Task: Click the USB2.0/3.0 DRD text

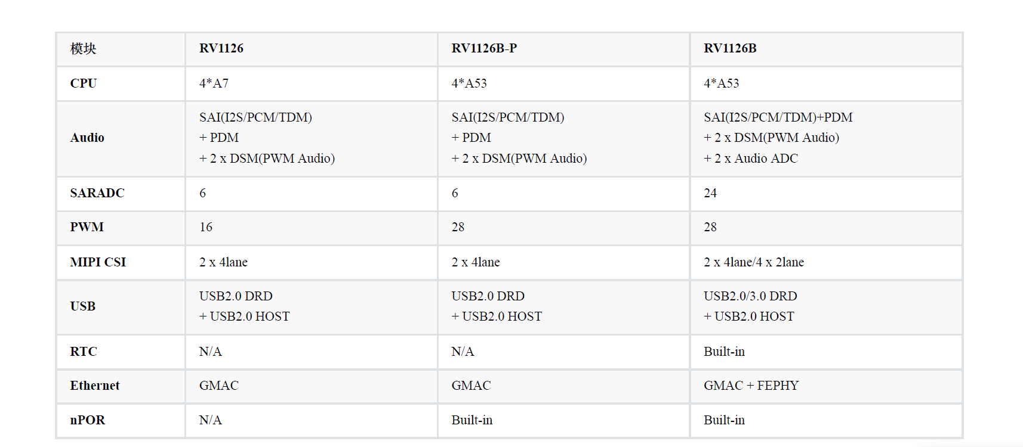Action: (x=750, y=296)
